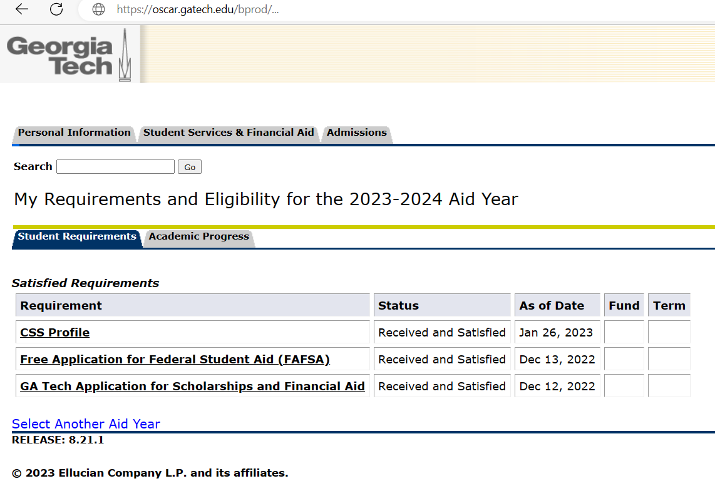Screen dimensions: 715x491
Task: Open the CSS Profile requirement link
Action: point(54,333)
